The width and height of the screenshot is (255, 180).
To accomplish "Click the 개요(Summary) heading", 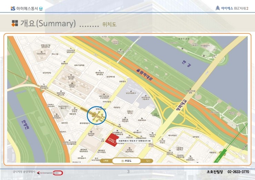I will pyautogui.click(x=48, y=23).
